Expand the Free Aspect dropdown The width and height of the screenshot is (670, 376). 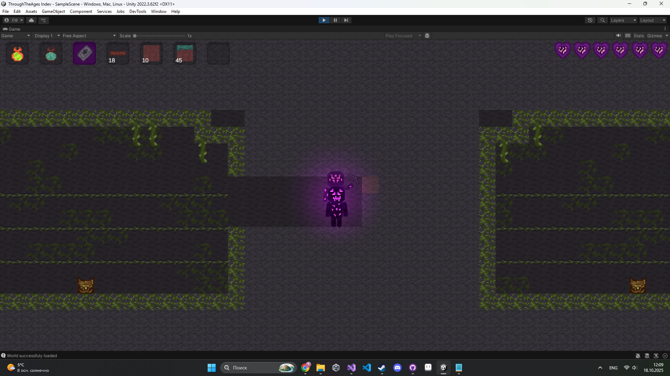pyautogui.click(x=89, y=36)
